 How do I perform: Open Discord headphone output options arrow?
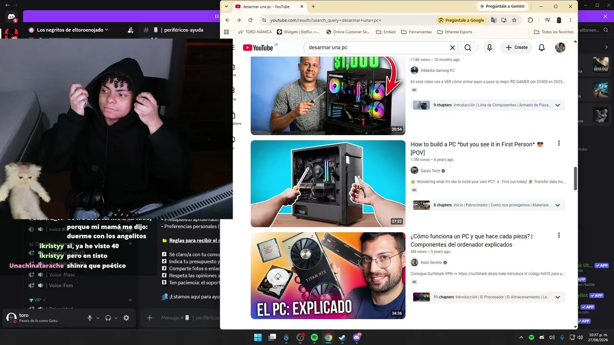tap(116, 318)
